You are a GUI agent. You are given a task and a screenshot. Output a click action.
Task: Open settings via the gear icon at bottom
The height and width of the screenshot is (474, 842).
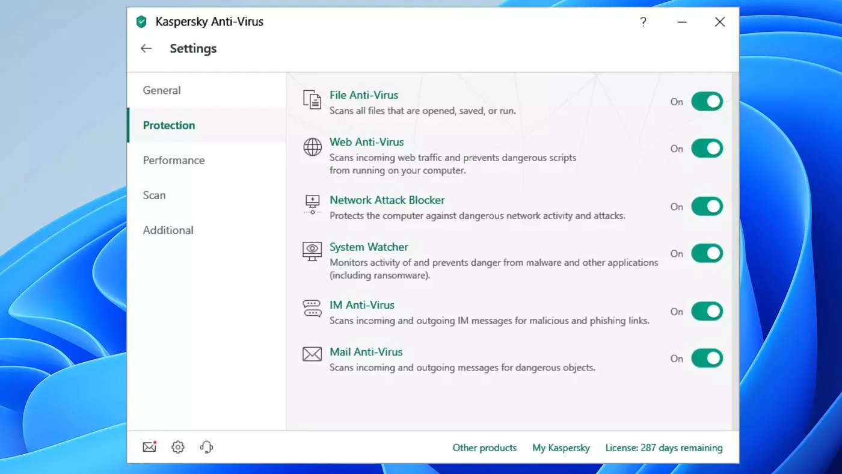coord(178,447)
